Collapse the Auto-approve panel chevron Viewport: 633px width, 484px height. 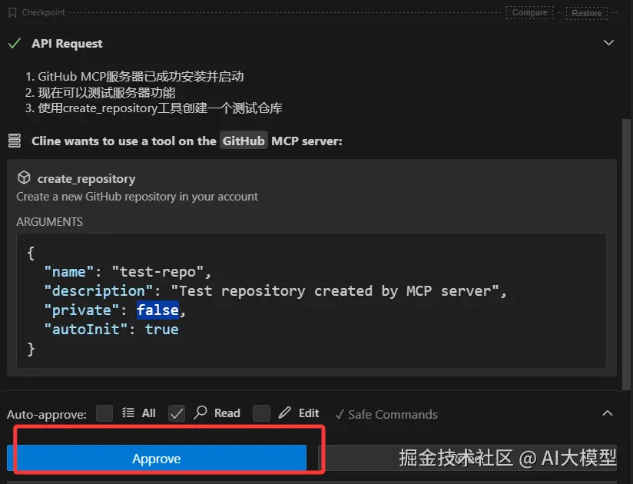click(607, 413)
